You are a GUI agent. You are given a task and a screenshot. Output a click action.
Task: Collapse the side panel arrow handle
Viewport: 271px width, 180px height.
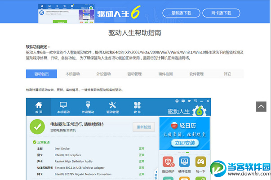click(156, 174)
